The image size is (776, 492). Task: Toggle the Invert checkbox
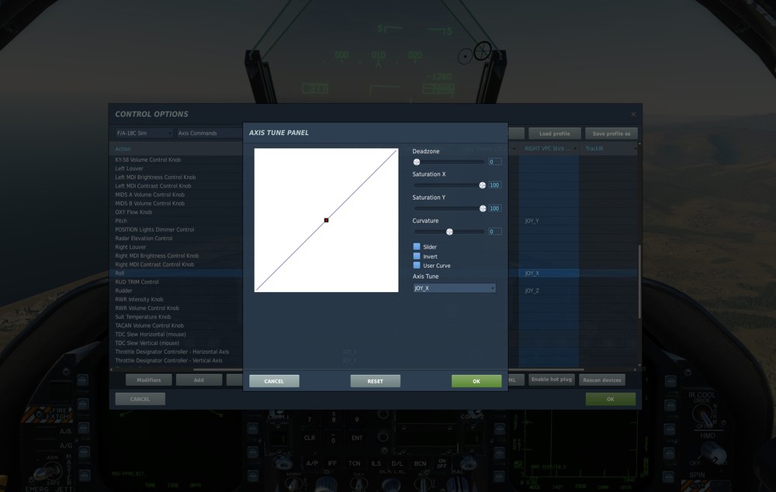coord(417,256)
